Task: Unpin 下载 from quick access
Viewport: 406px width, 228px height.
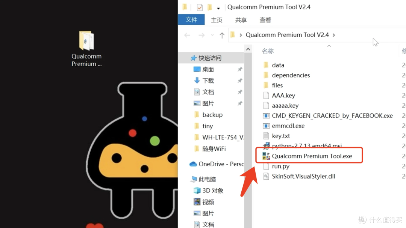Action: 240,81
